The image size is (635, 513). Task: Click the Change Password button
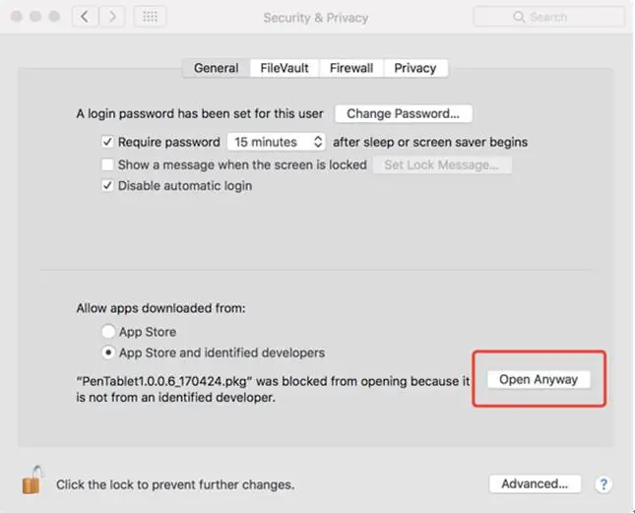[404, 114]
